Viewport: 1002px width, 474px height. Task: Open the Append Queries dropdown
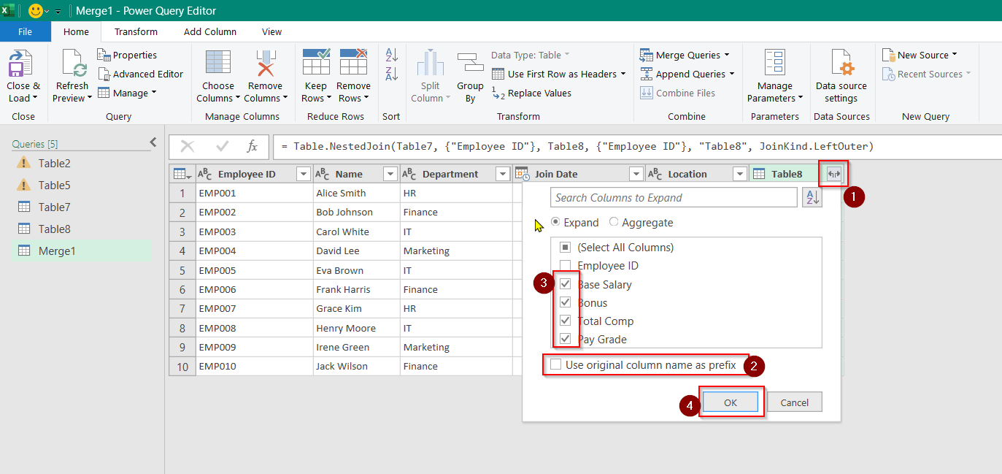click(731, 74)
